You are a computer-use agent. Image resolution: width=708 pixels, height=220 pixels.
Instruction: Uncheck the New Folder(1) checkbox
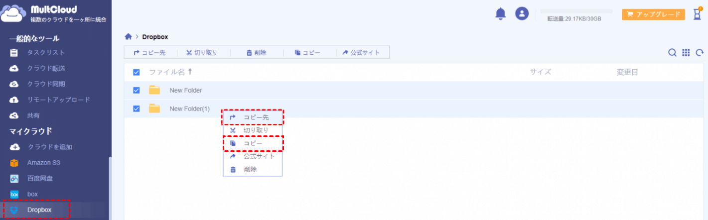coord(137,109)
